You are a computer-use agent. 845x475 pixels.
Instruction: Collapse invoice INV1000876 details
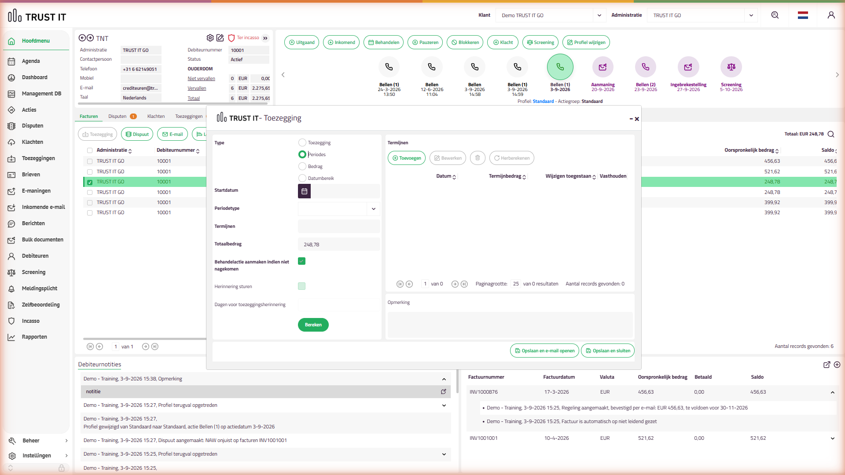click(x=833, y=392)
